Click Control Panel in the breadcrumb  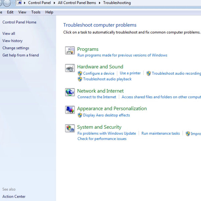[40, 3]
